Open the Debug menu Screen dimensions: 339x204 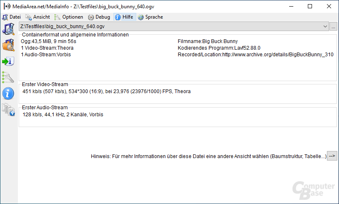click(x=99, y=17)
